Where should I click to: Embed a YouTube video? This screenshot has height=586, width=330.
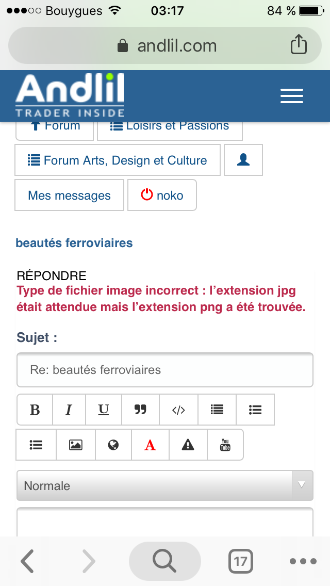pos(225,445)
